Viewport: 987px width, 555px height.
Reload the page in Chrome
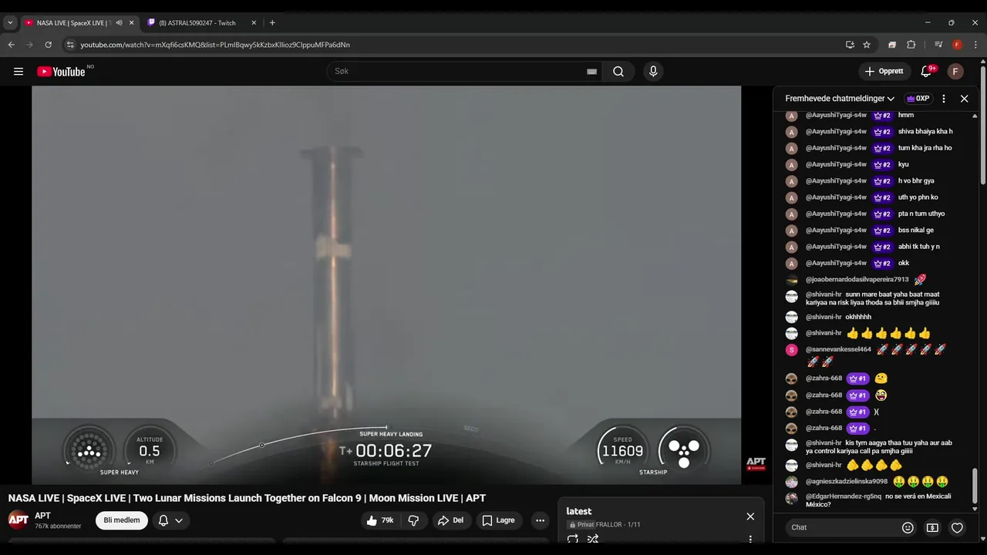(x=48, y=45)
